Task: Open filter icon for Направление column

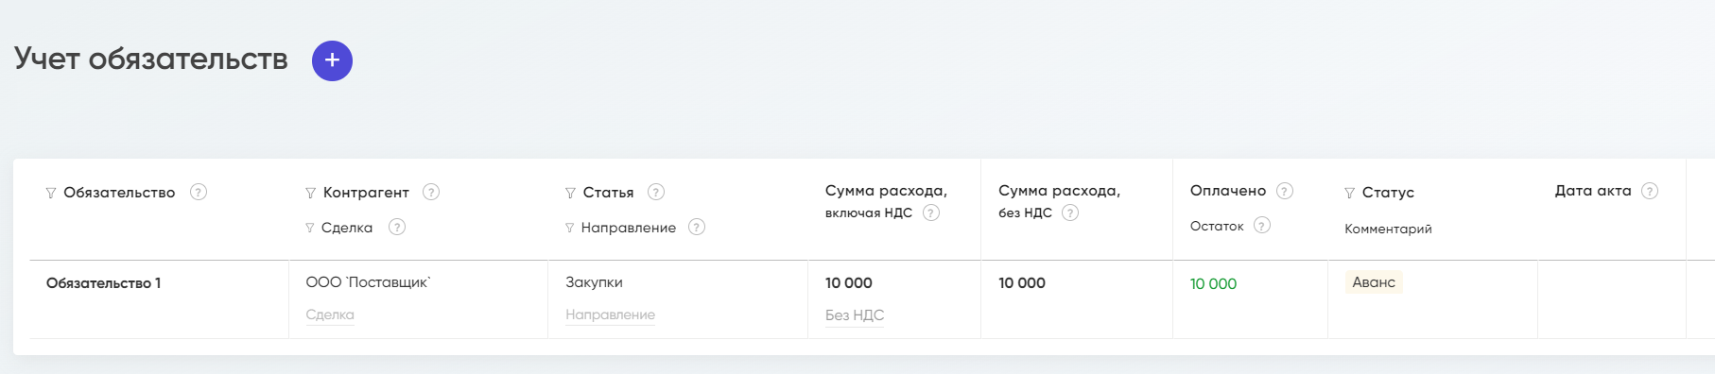Action: [x=569, y=228]
